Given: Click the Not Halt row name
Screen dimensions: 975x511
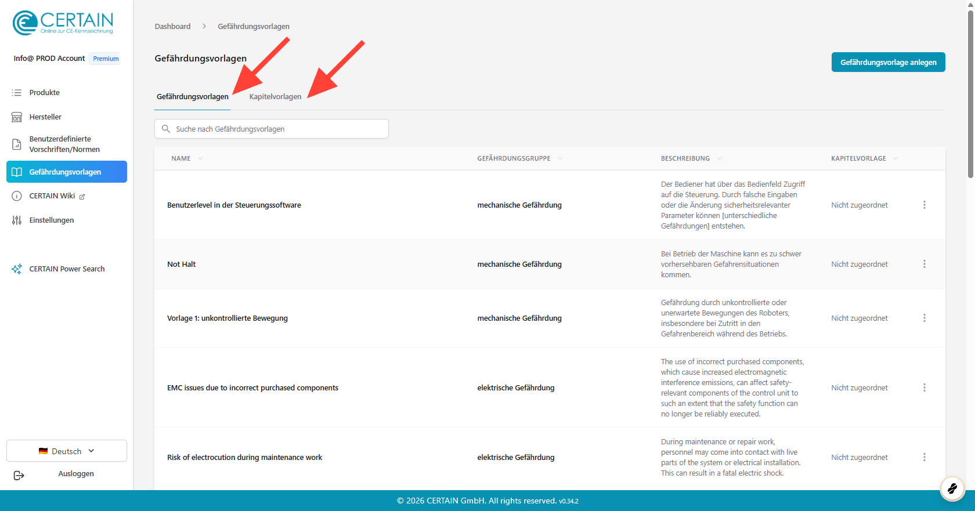Looking at the screenshot, I should [182, 264].
